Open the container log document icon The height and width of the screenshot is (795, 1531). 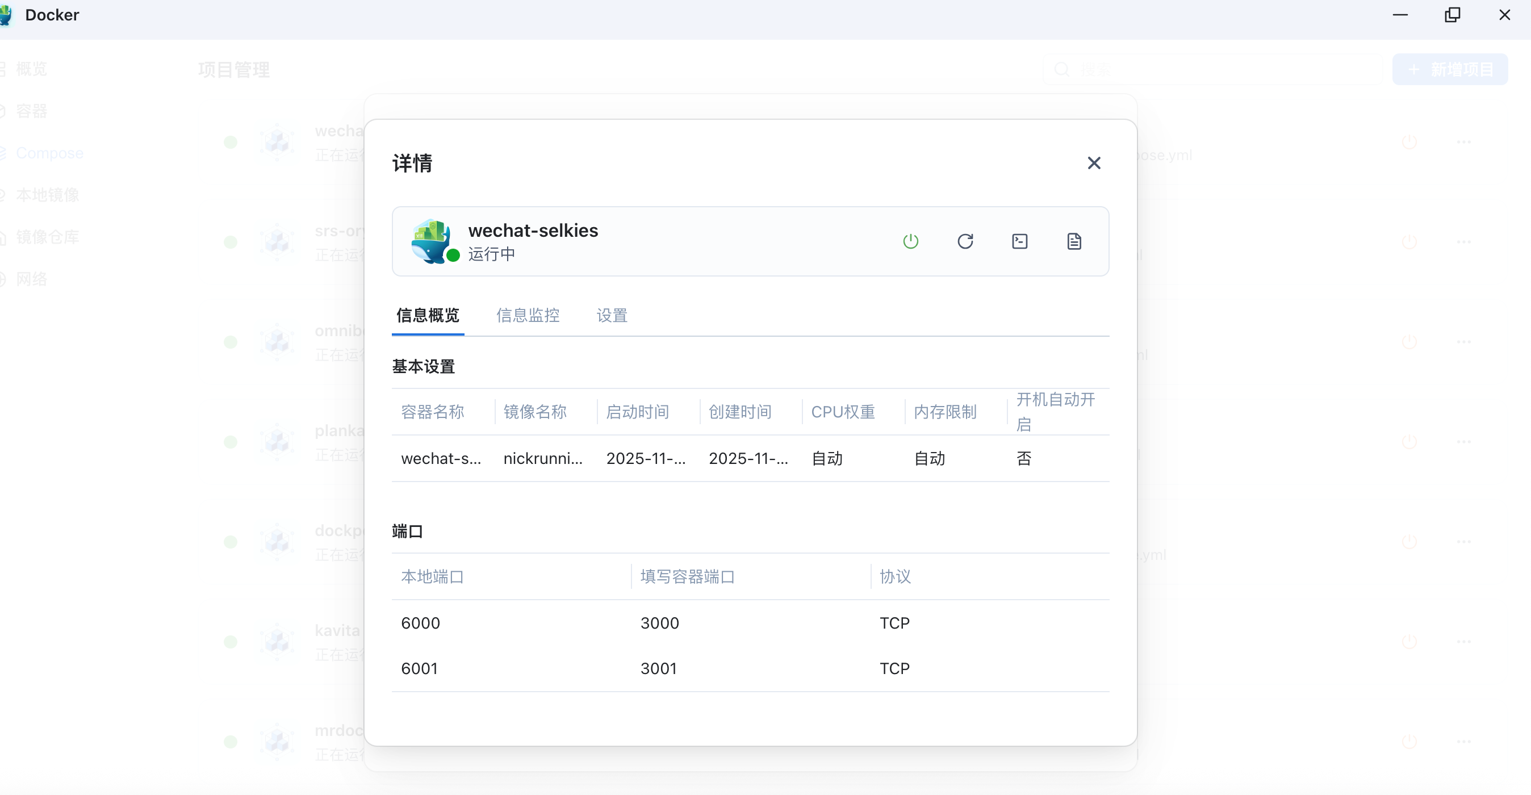[x=1074, y=241]
